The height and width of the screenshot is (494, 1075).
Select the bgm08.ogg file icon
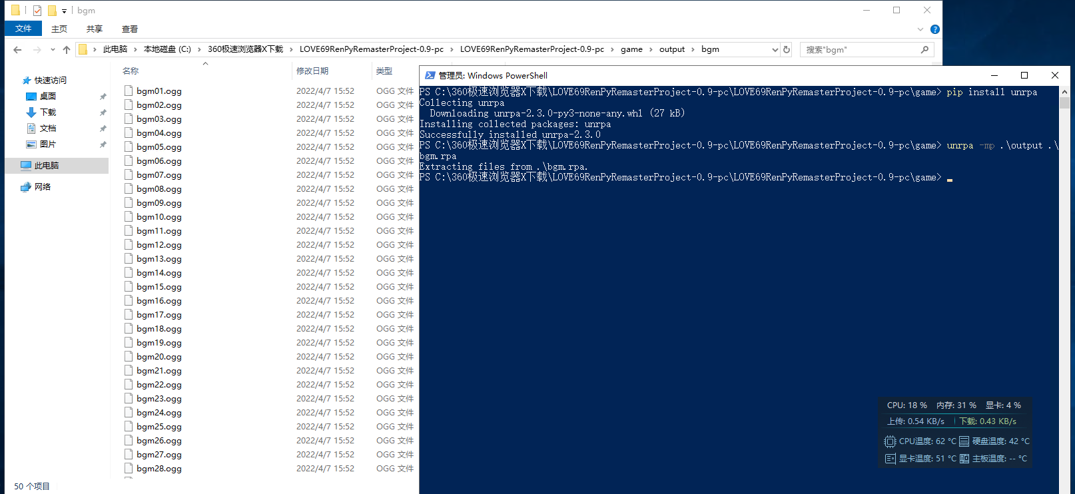coord(129,188)
